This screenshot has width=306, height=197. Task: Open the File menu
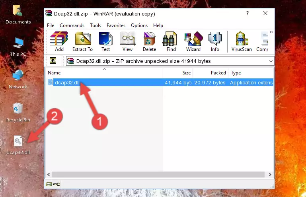51,25
